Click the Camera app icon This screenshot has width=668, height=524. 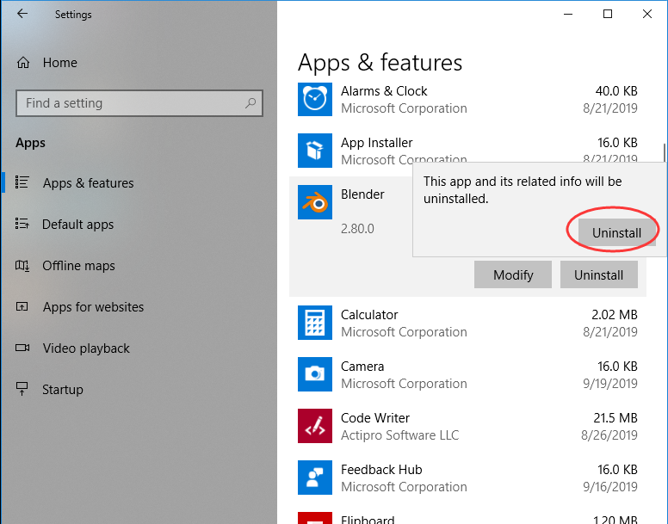pyautogui.click(x=315, y=374)
